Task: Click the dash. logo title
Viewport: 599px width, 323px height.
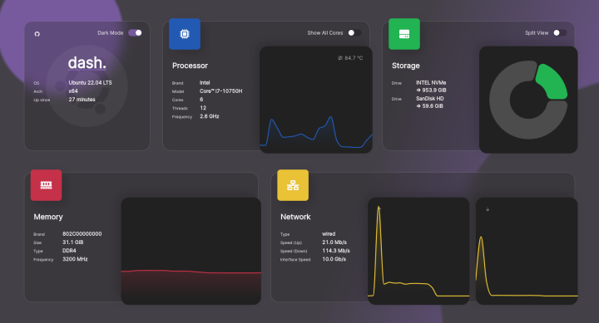Action: 87,63
